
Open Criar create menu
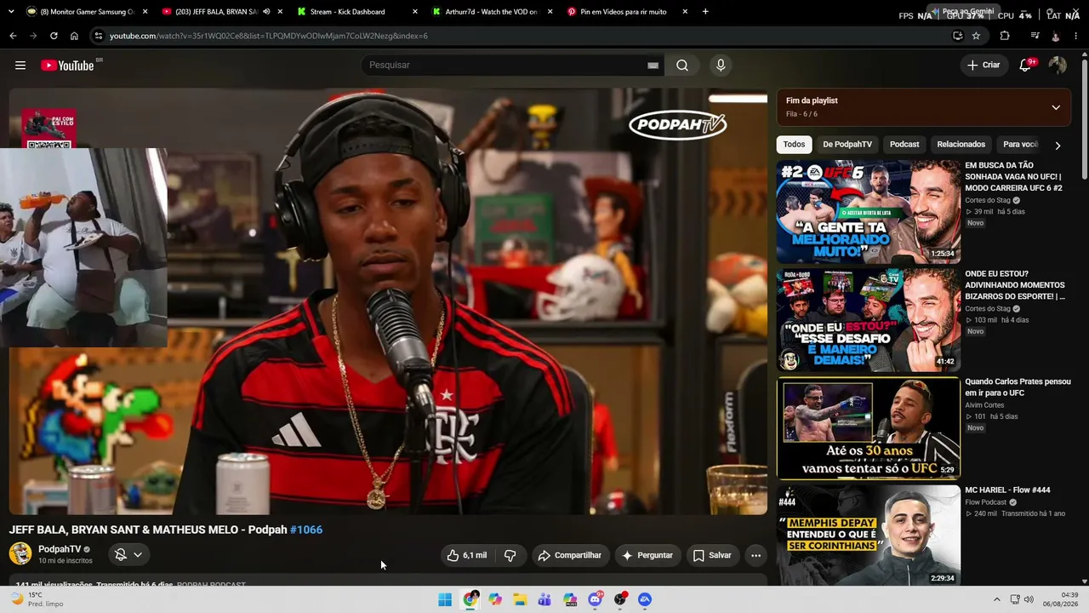[x=984, y=66]
